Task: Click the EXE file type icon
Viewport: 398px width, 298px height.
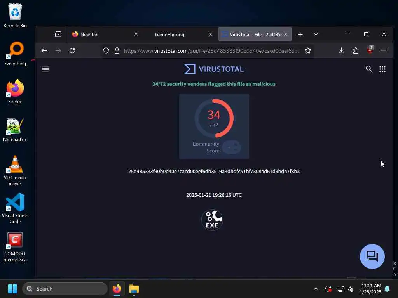Action: coord(212,220)
